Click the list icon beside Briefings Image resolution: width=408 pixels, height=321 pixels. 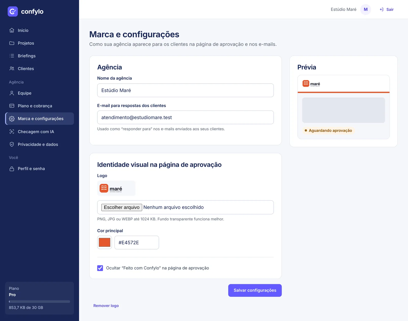click(12, 56)
